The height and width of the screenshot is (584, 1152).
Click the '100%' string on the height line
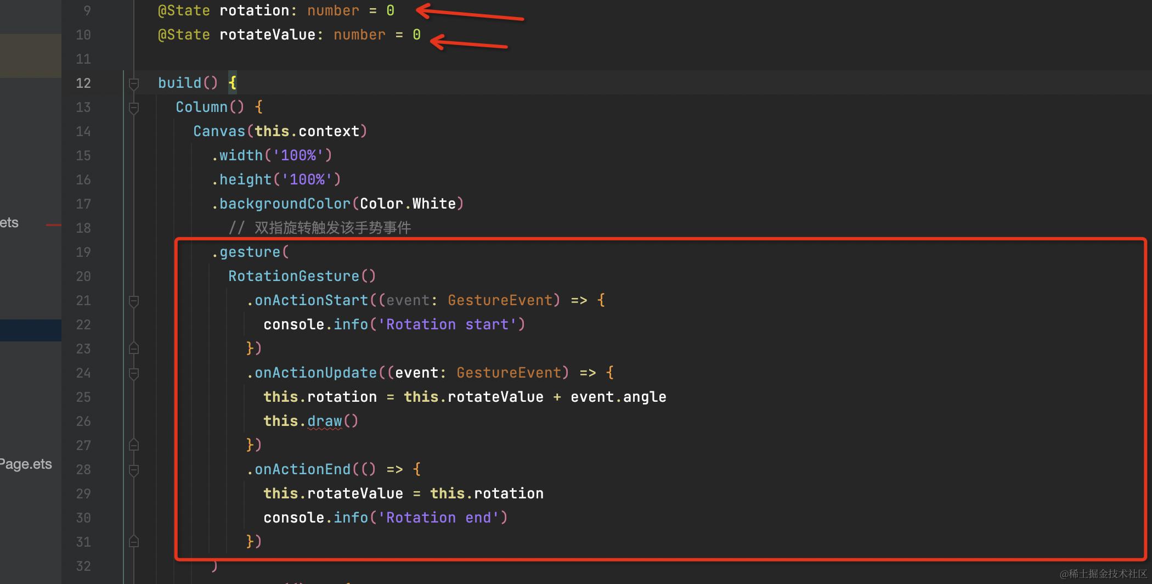click(307, 179)
